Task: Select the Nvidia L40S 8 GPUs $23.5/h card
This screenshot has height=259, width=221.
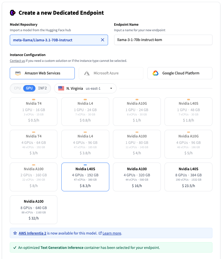Action: [x=188, y=177]
